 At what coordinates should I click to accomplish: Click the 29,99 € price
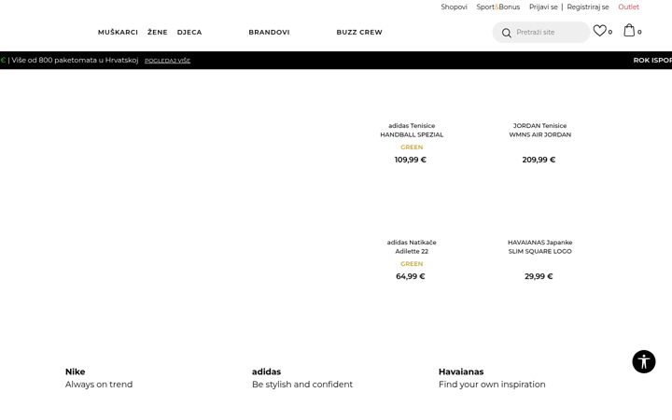[x=539, y=276]
